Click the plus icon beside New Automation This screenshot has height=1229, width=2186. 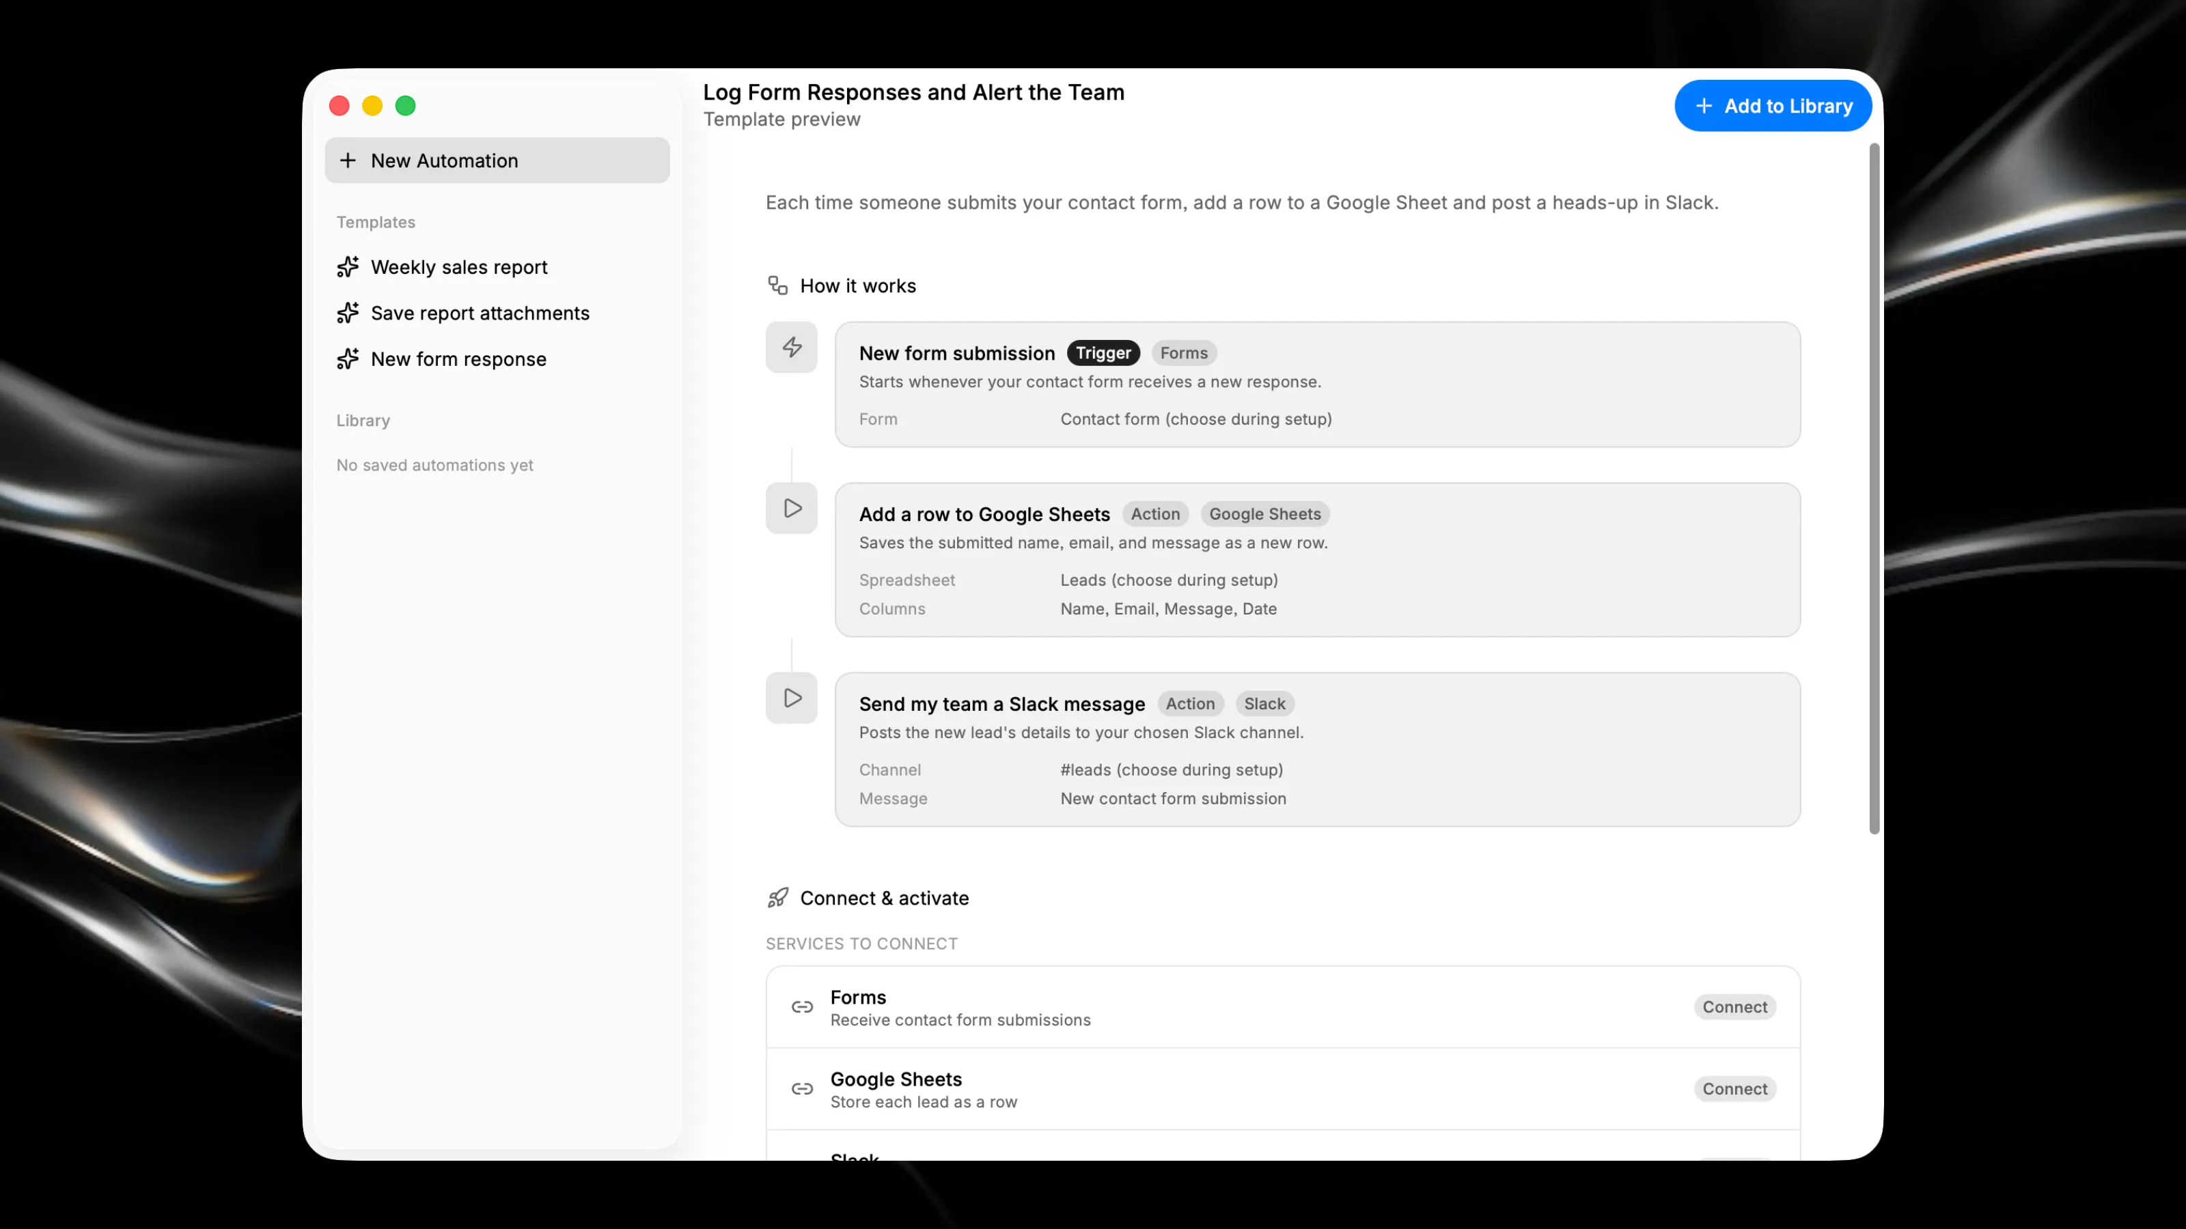348,160
